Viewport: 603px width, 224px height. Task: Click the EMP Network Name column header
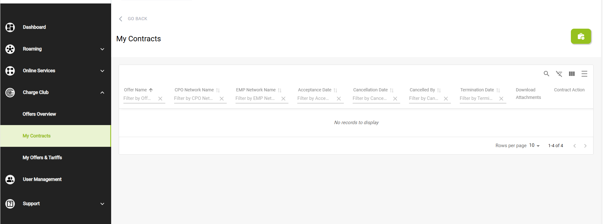256,90
